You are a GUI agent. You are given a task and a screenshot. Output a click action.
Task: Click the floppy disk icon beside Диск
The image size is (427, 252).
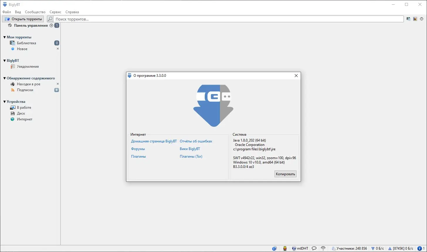[x=13, y=113]
